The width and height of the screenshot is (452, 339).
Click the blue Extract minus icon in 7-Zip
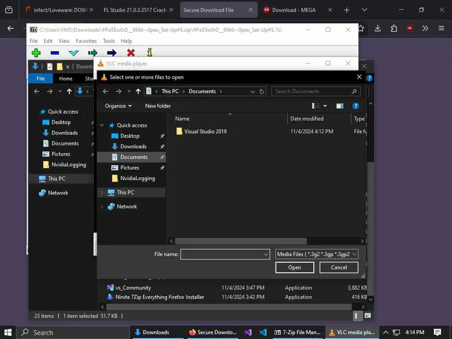click(55, 53)
